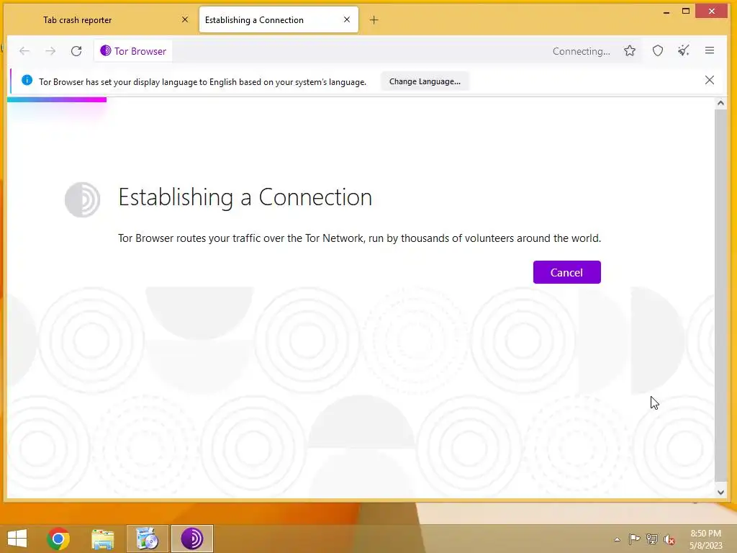
Task: Close the Establishing a Connection tab
Action: pos(347,19)
